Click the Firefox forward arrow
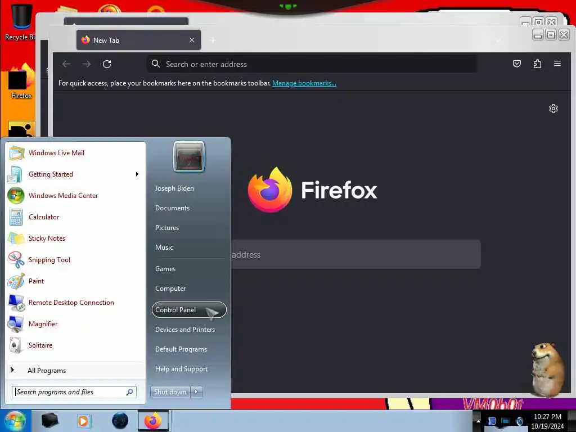 pos(86,64)
